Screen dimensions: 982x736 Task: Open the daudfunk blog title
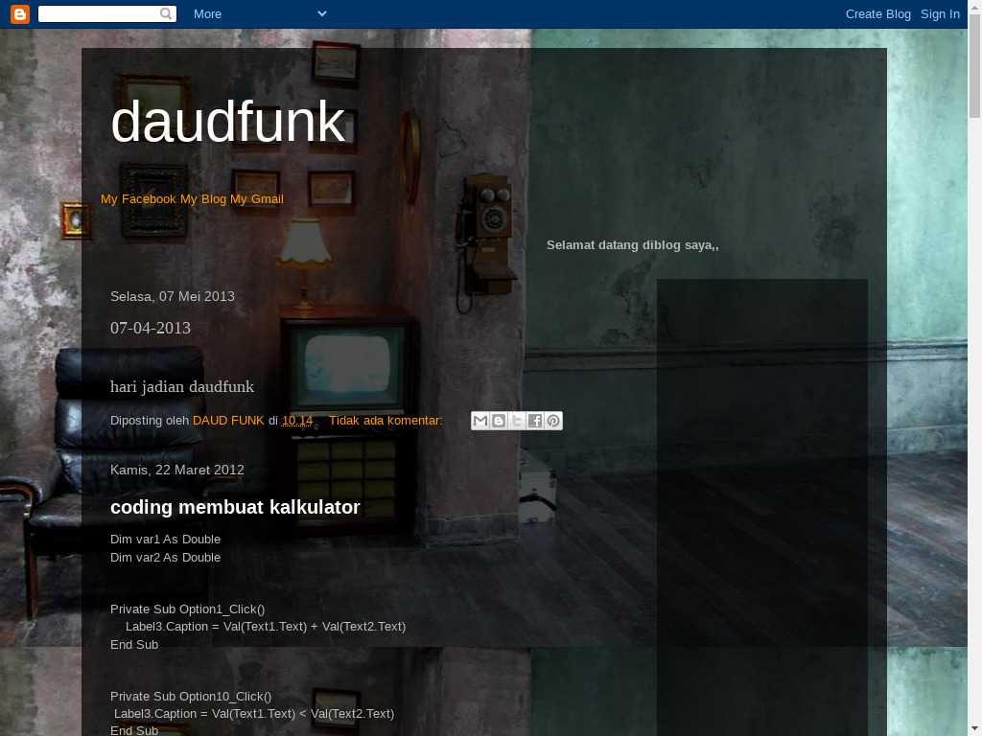click(x=228, y=122)
